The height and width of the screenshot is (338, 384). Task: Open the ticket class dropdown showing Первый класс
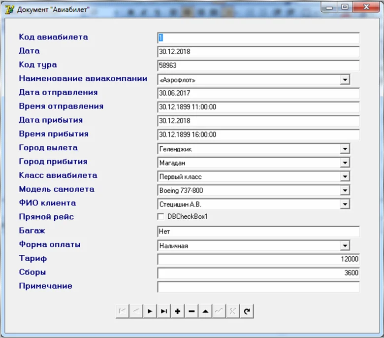tap(345, 176)
